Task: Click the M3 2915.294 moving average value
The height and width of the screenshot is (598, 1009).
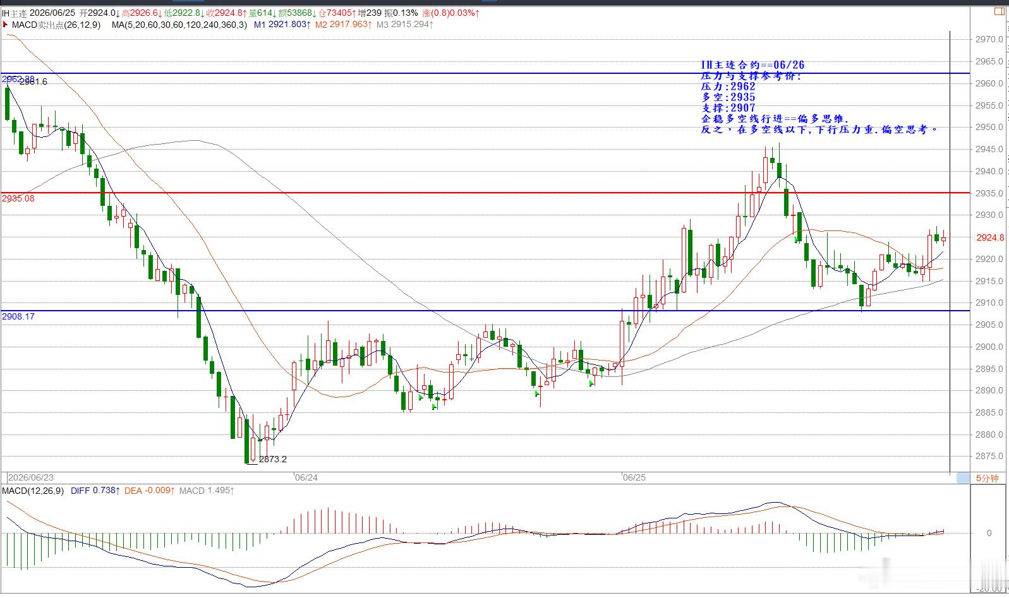Action: tap(405, 25)
